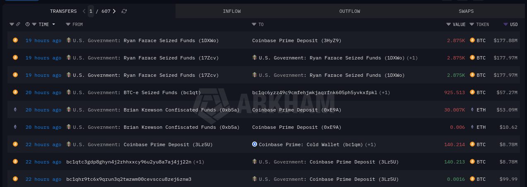The height and width of the screenshot is (187, 527).
Task: Open the TO column filter
Action: [x=254, y=24]
